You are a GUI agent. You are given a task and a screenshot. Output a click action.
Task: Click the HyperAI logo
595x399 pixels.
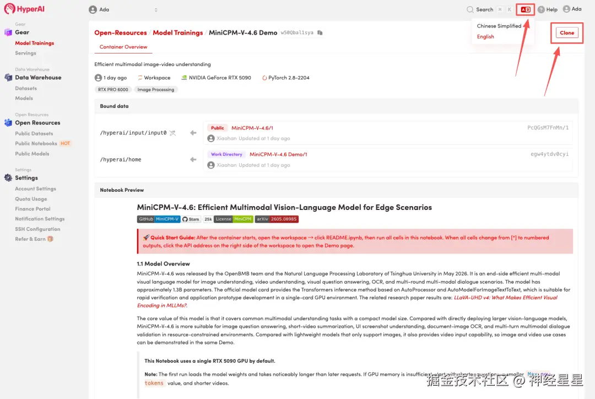pos(24,9)
